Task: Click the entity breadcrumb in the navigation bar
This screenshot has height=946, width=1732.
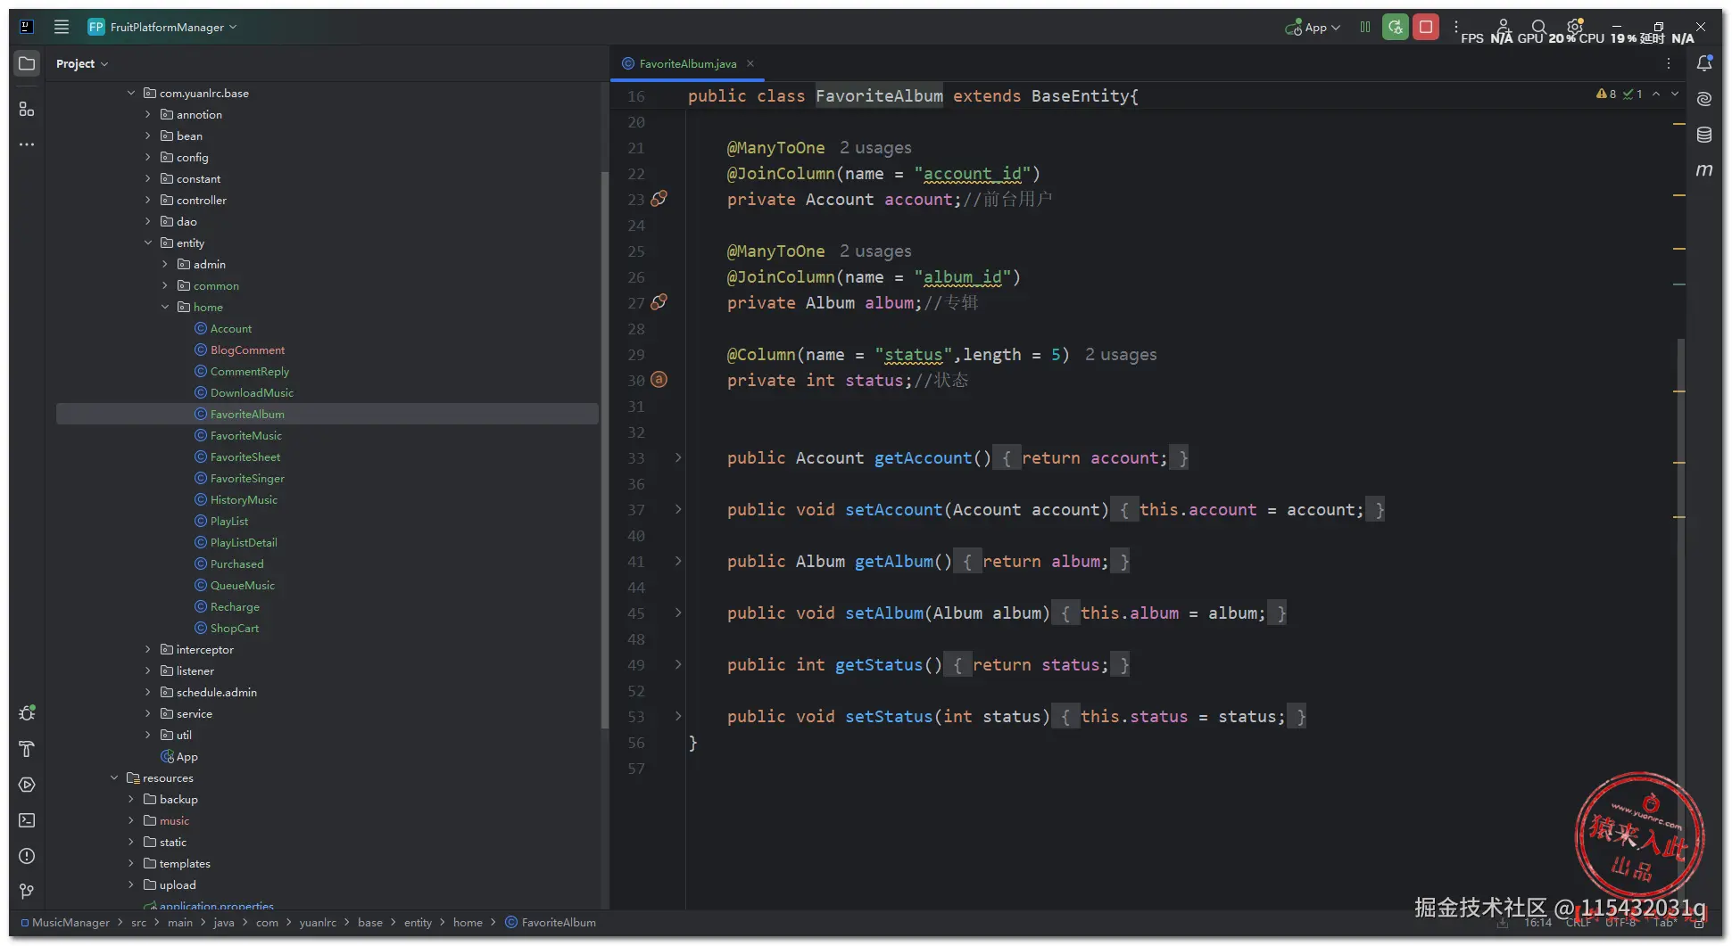Action: (x=418, y=922)
